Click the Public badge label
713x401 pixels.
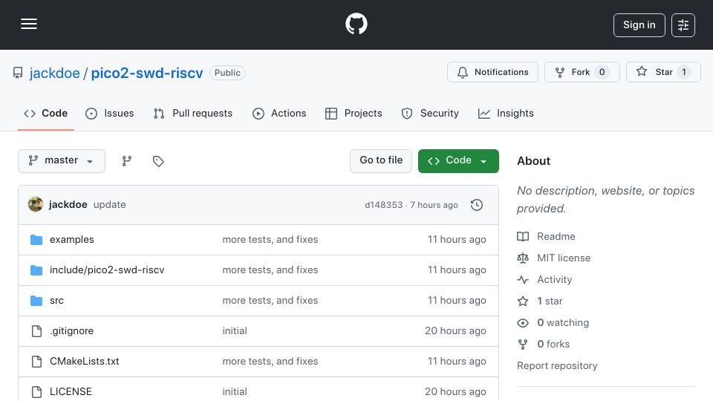pyautogui.click(x=227, y=73)
